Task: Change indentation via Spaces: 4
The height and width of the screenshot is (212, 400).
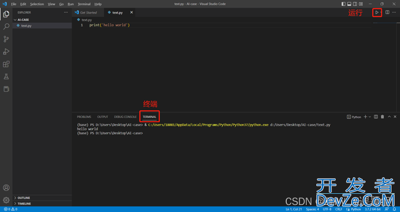Action: pyautogui.click(x=313, y=209)
